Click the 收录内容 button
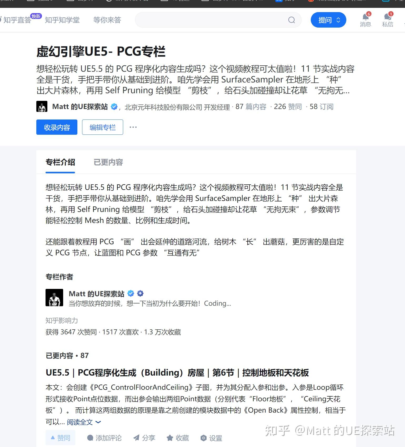405x447 pixels. [57, 127]
